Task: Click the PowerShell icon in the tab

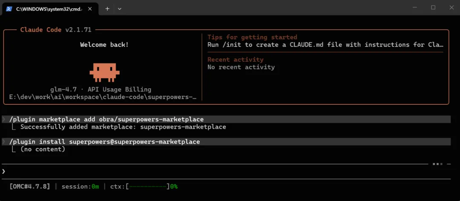Action: point(9,9)
